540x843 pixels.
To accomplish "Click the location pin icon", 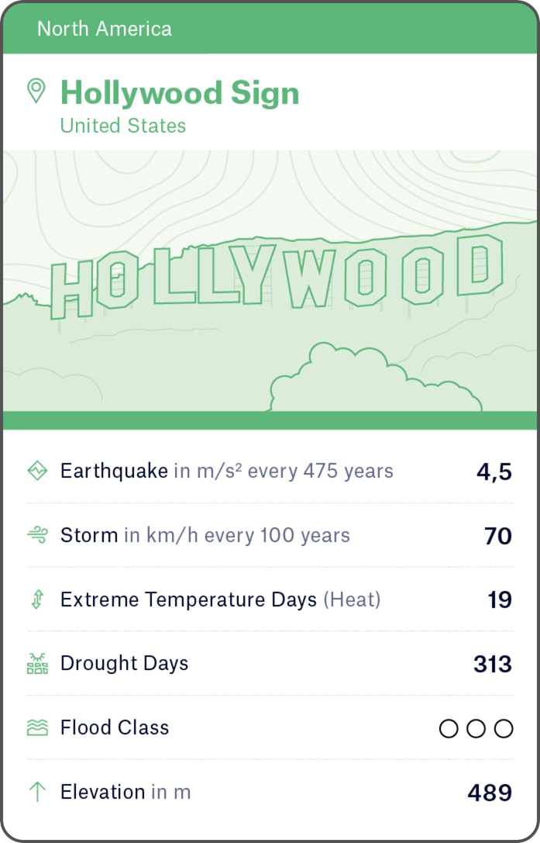I will [36, 91].
